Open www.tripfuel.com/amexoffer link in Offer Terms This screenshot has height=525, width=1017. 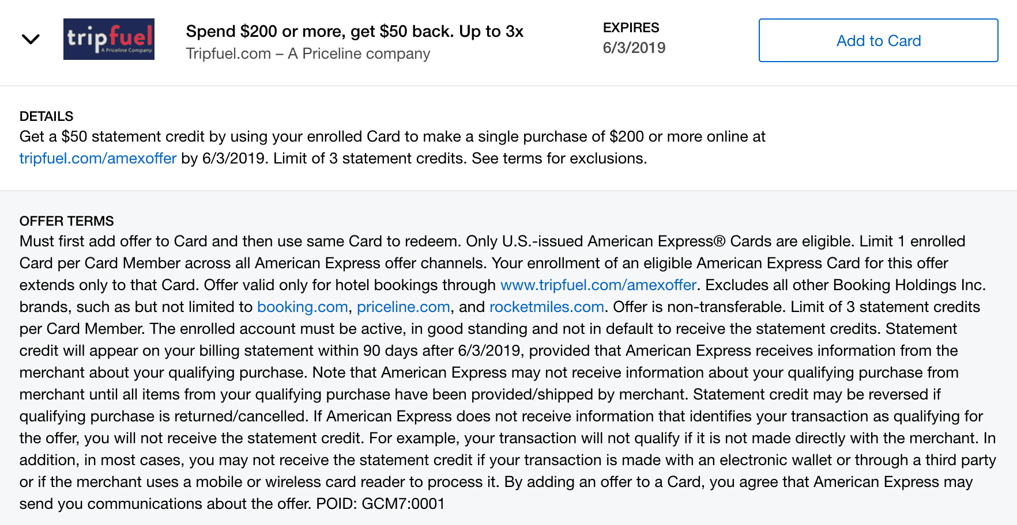598,285
